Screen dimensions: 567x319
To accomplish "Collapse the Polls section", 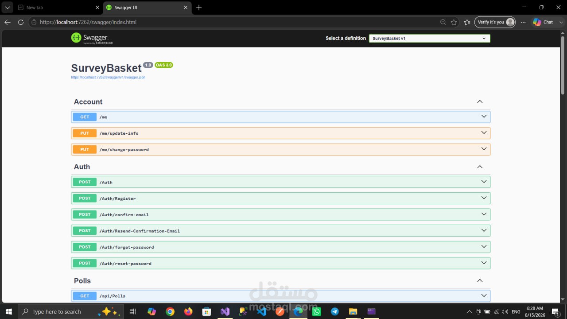I will click(480, 280).
